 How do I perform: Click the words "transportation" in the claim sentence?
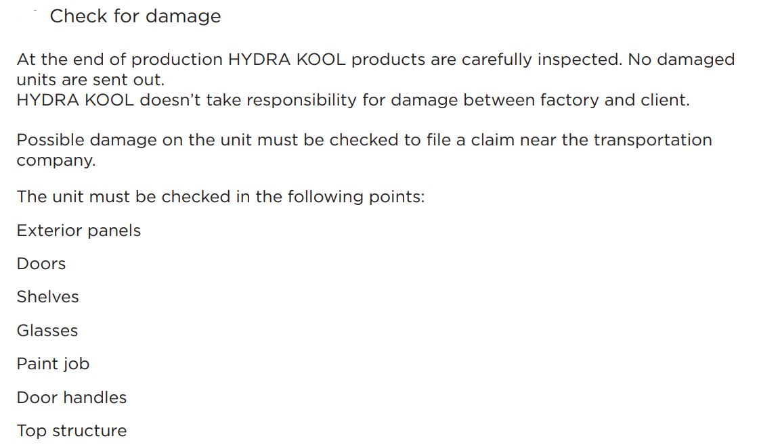pos(653,140)
